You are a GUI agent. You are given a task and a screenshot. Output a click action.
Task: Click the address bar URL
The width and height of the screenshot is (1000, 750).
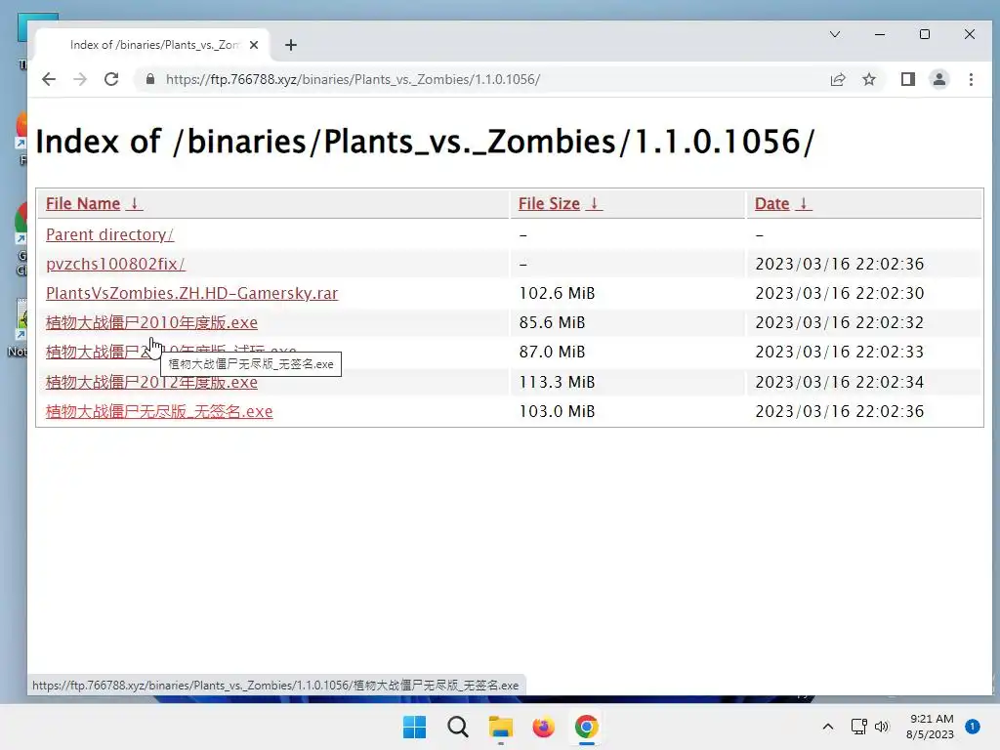[x=353, y=79]
